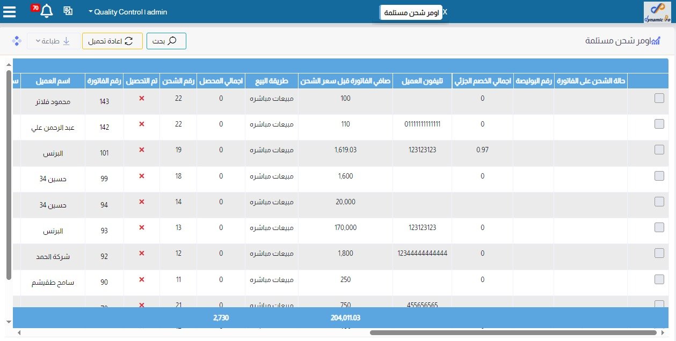
Task: Check the row of شركة الحمد
Action: pos(659,253)
